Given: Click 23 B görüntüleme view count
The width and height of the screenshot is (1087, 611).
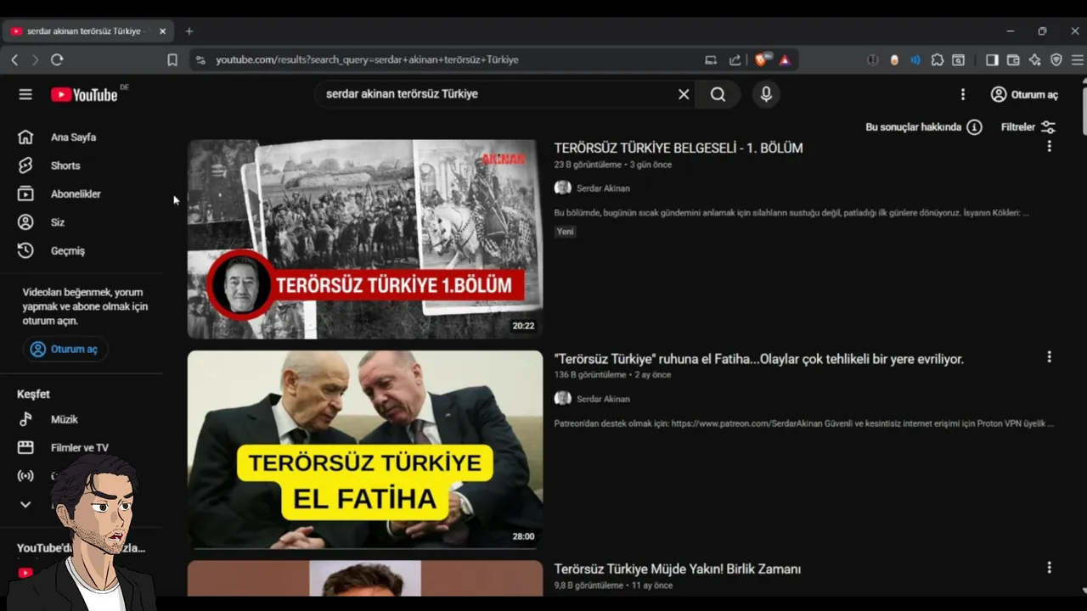Looking at the screenshot, I should tap(589, 165).
